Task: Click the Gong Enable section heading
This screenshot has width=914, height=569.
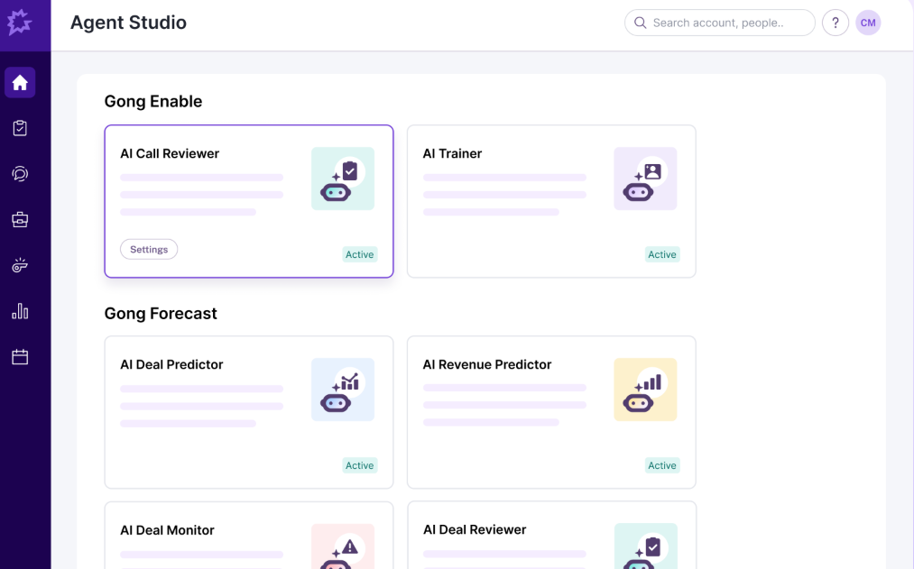Action: click(x=153, y=101)
